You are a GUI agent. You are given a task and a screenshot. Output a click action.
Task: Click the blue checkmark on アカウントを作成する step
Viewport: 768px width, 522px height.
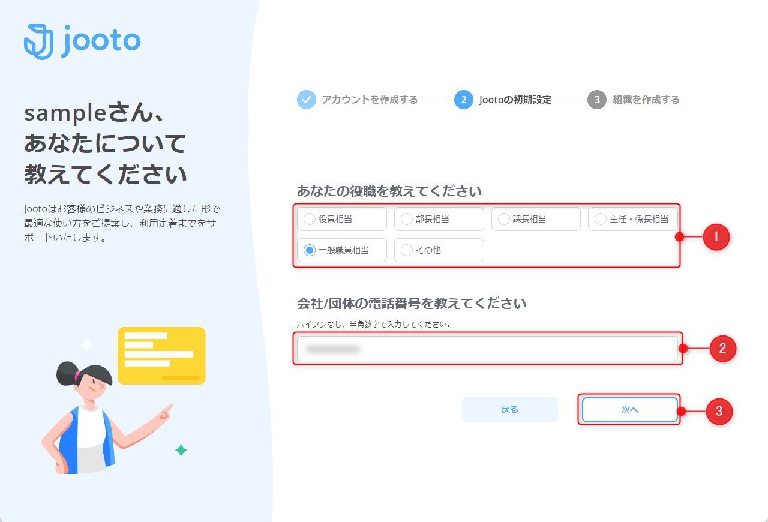306,100
